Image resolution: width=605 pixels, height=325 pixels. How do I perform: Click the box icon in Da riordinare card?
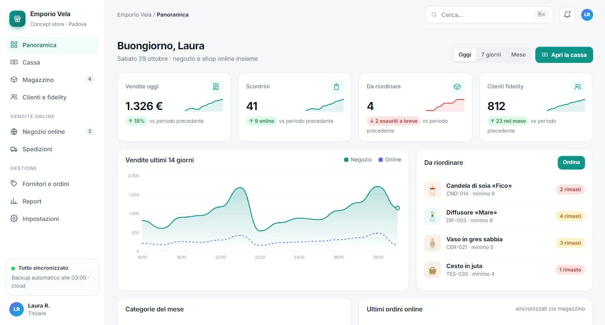pyautogui.click(x=457, y=87)
